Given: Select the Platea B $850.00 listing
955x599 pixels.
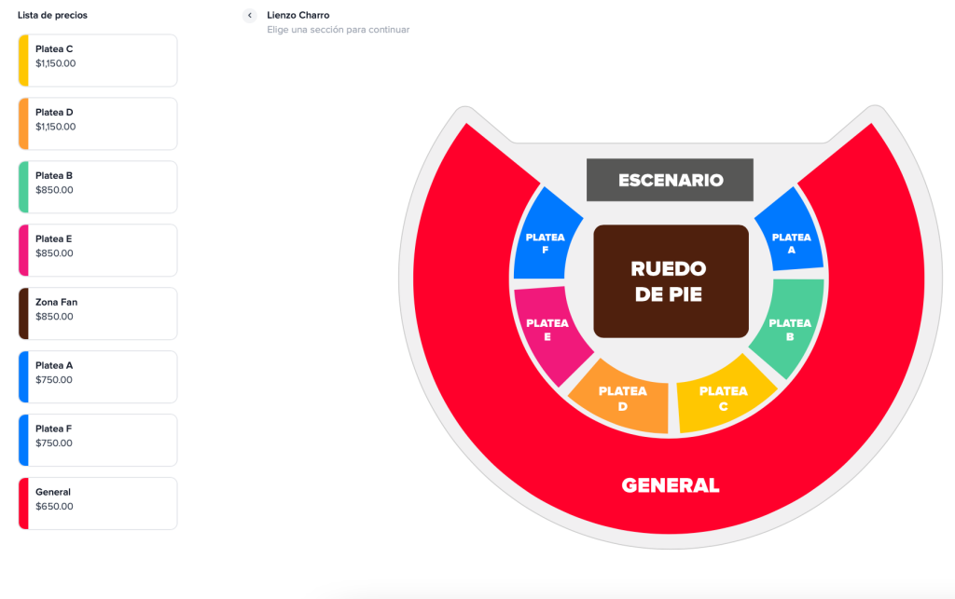Looking at the screenshot, I should coord(96,186).
